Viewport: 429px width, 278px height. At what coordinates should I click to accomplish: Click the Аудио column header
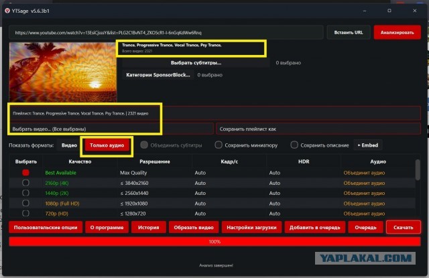tap(378, 161)
